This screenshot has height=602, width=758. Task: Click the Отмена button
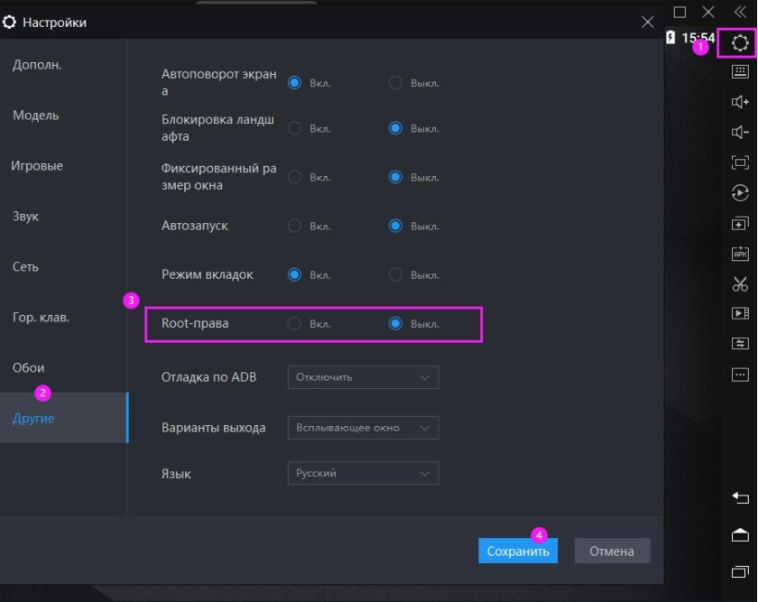point(612,551)
